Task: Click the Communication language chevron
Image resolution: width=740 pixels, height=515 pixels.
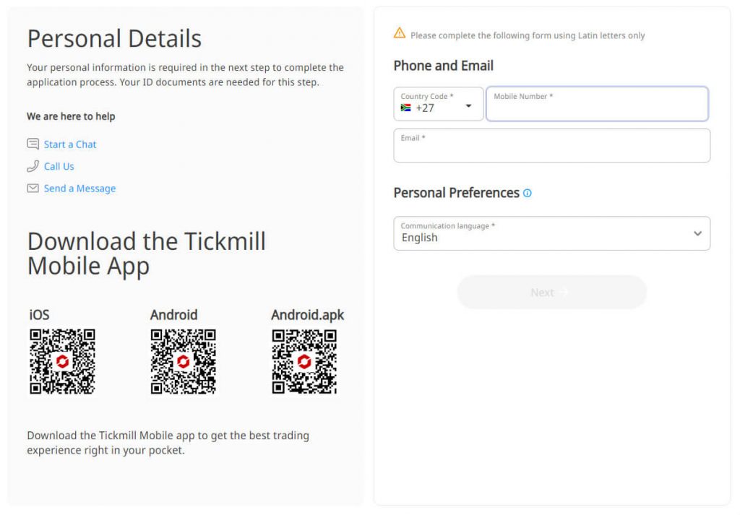Action: click(697, 233)
